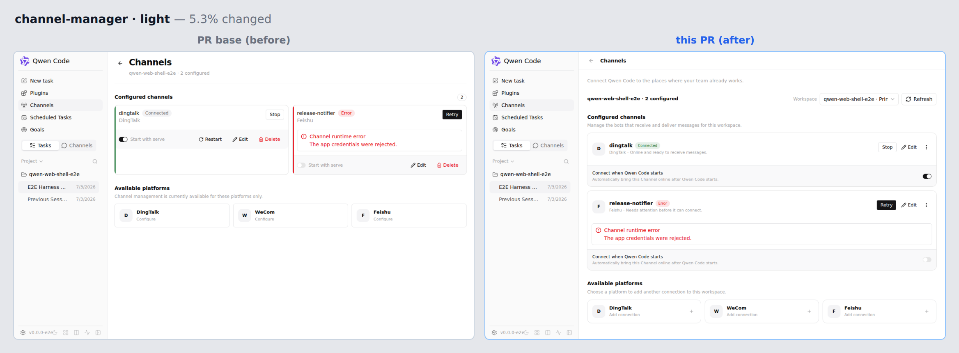Edit release-notifier in the before panel
Image resolution: width=959 pixels, height=353 pixels.
tap(418, 165)
